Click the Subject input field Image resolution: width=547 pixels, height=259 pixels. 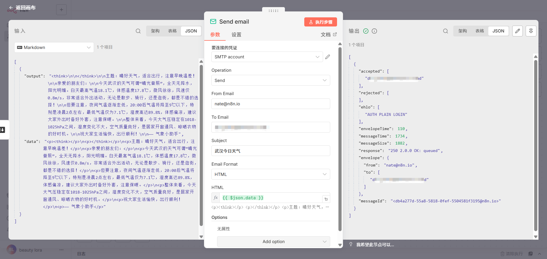tap(271, 151)
